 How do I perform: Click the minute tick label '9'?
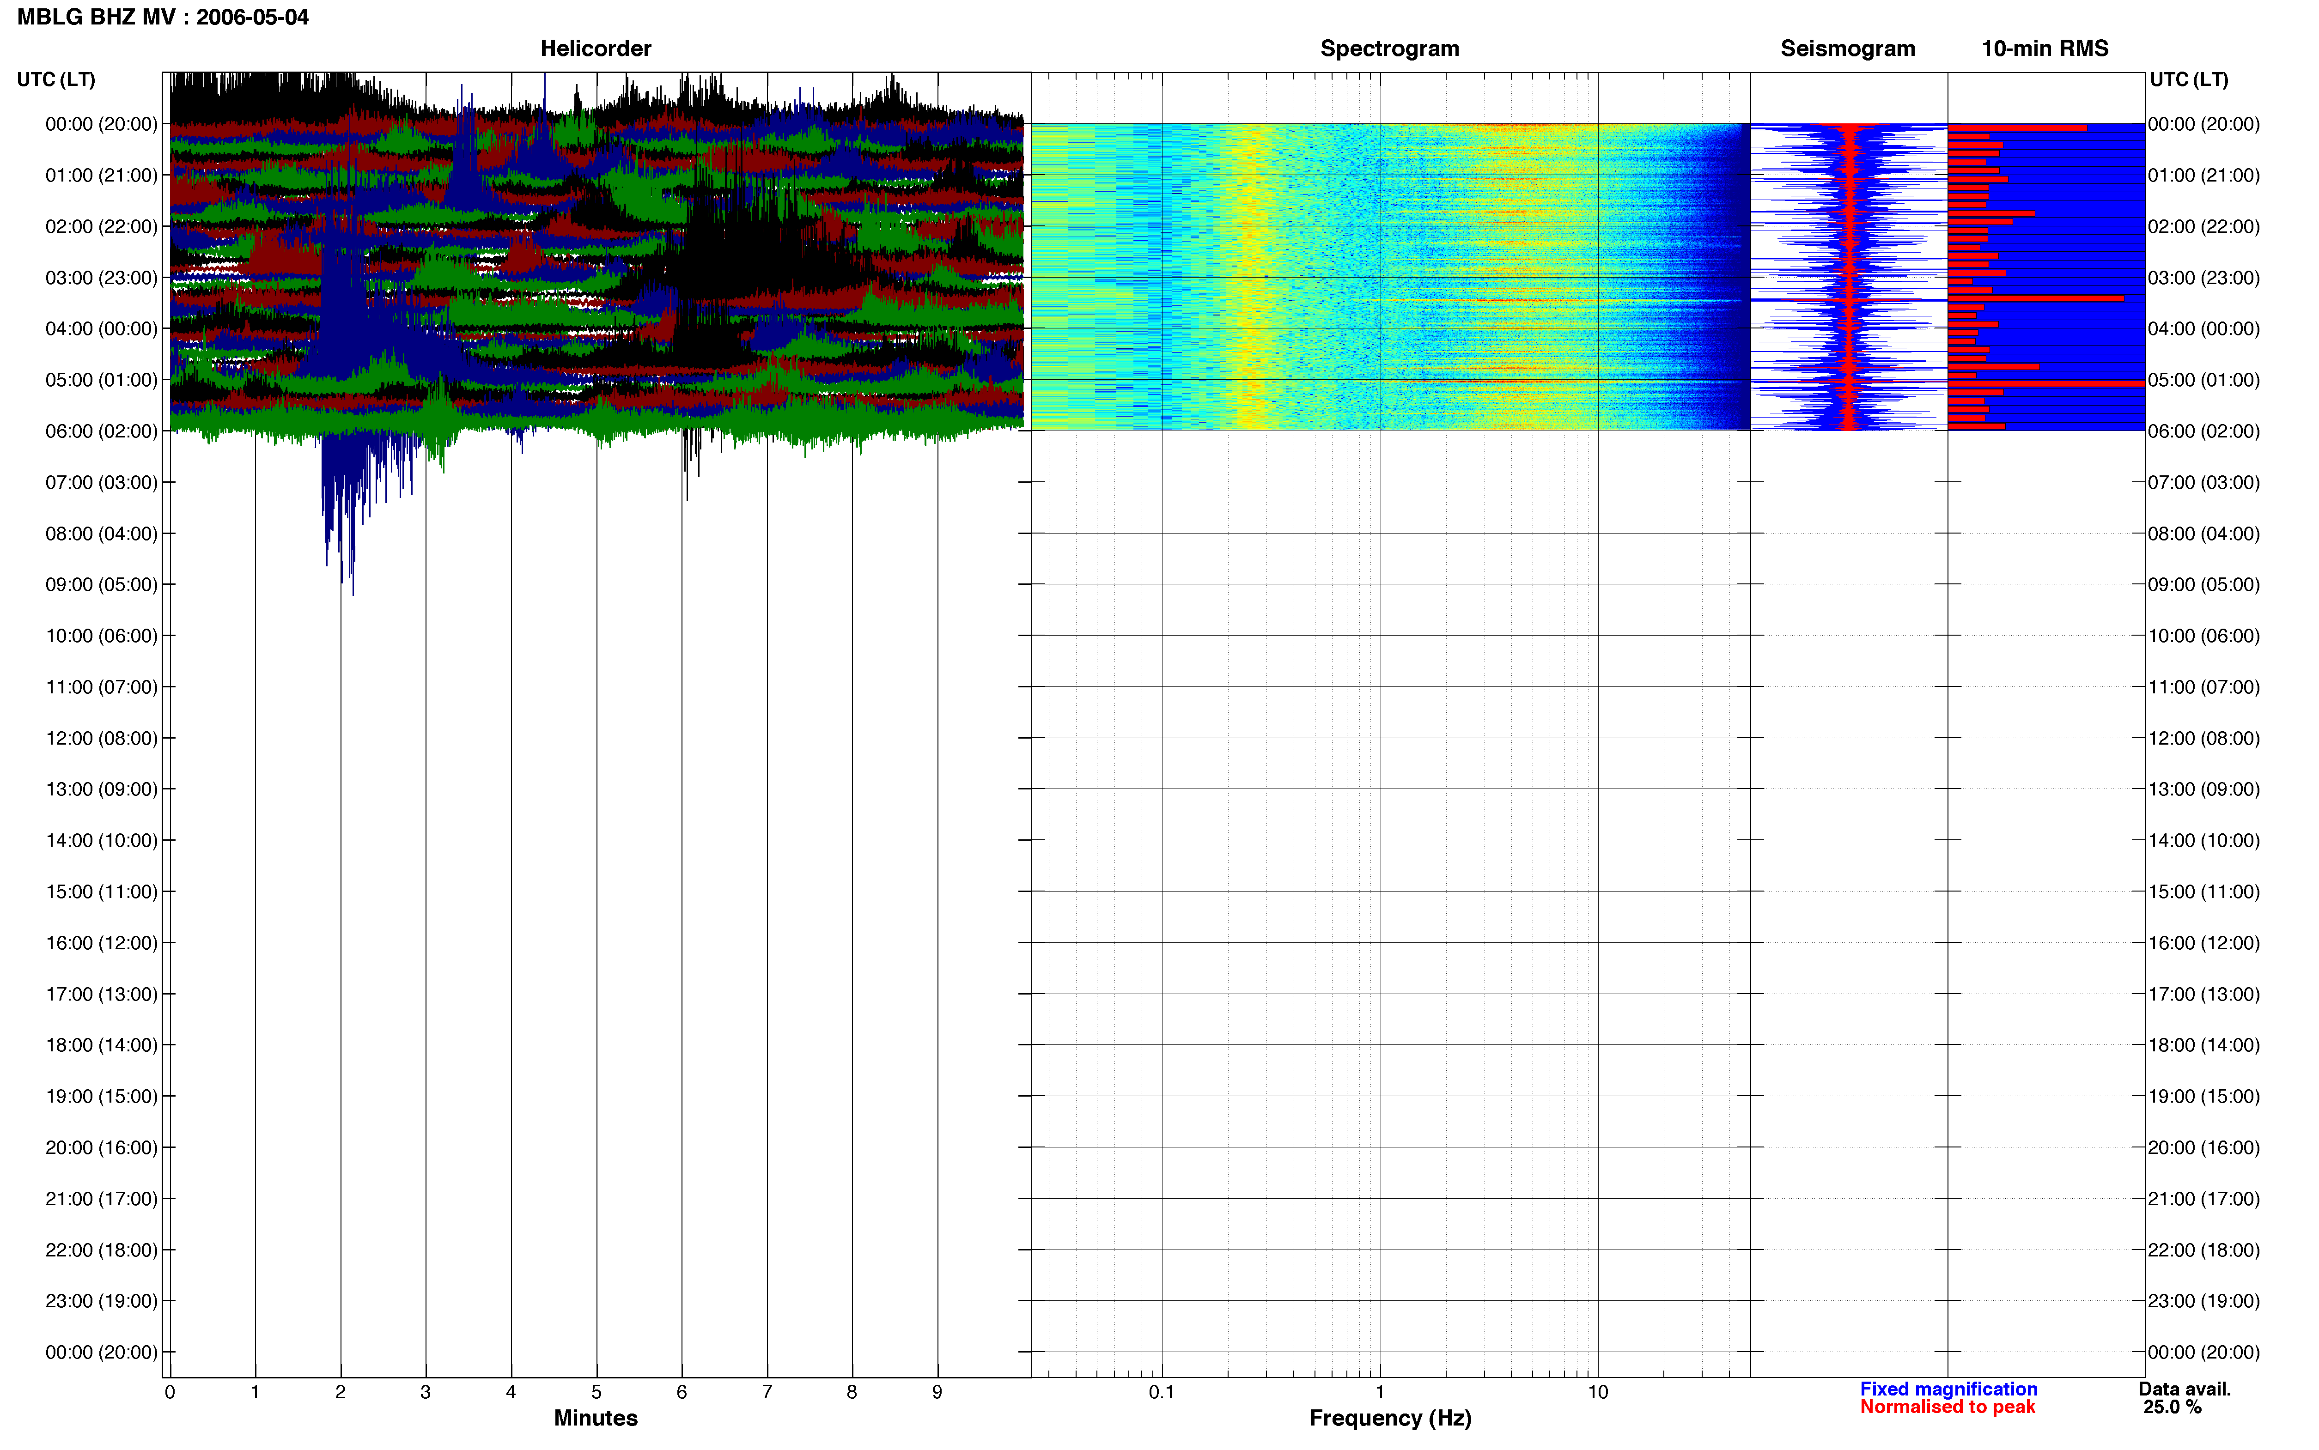(937, 1391)
